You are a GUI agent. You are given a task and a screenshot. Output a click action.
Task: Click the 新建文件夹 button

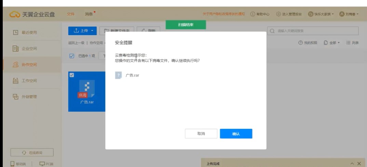click(117, 31)
